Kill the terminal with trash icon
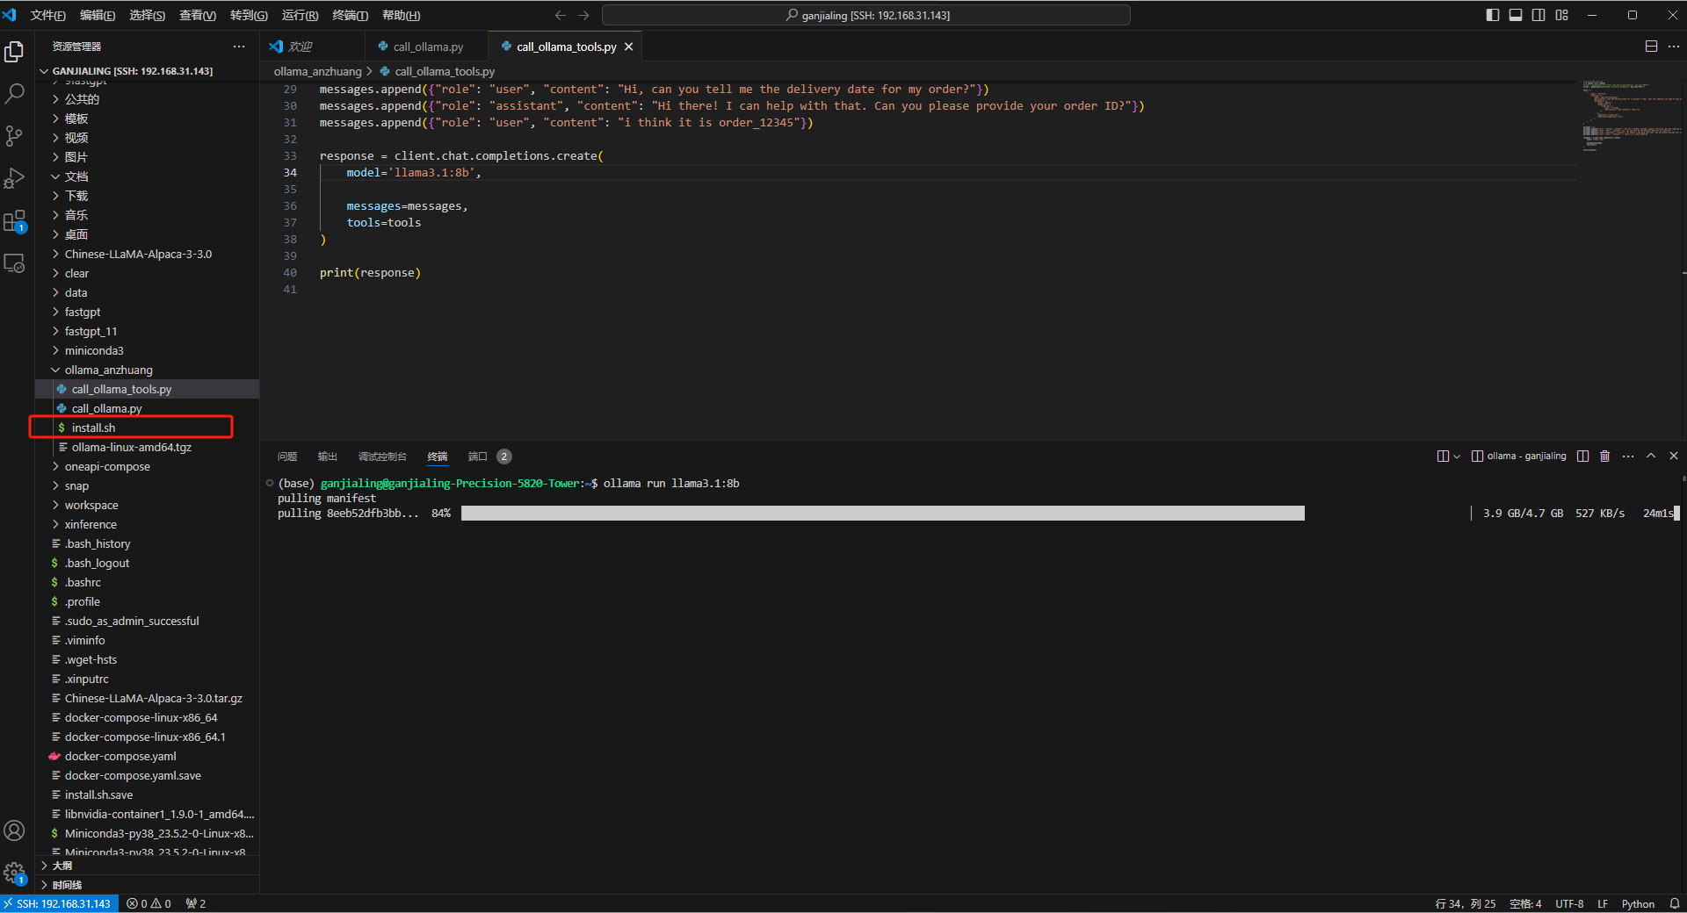 (x=1605, y=456)
